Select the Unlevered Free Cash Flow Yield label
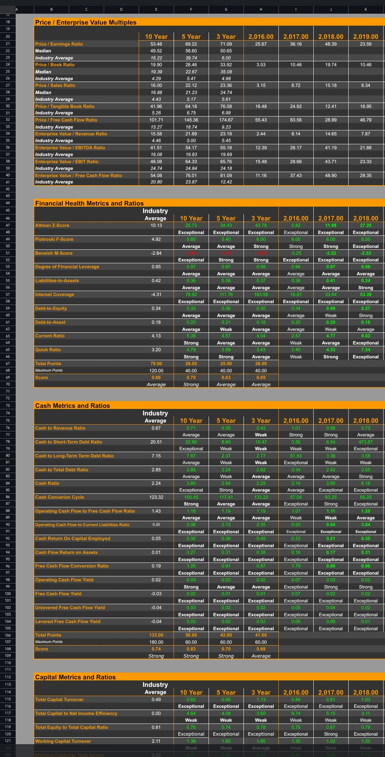 70,608
